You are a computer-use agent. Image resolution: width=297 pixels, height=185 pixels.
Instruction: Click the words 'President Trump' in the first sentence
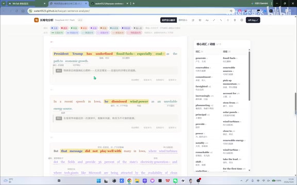pos(69,54)
